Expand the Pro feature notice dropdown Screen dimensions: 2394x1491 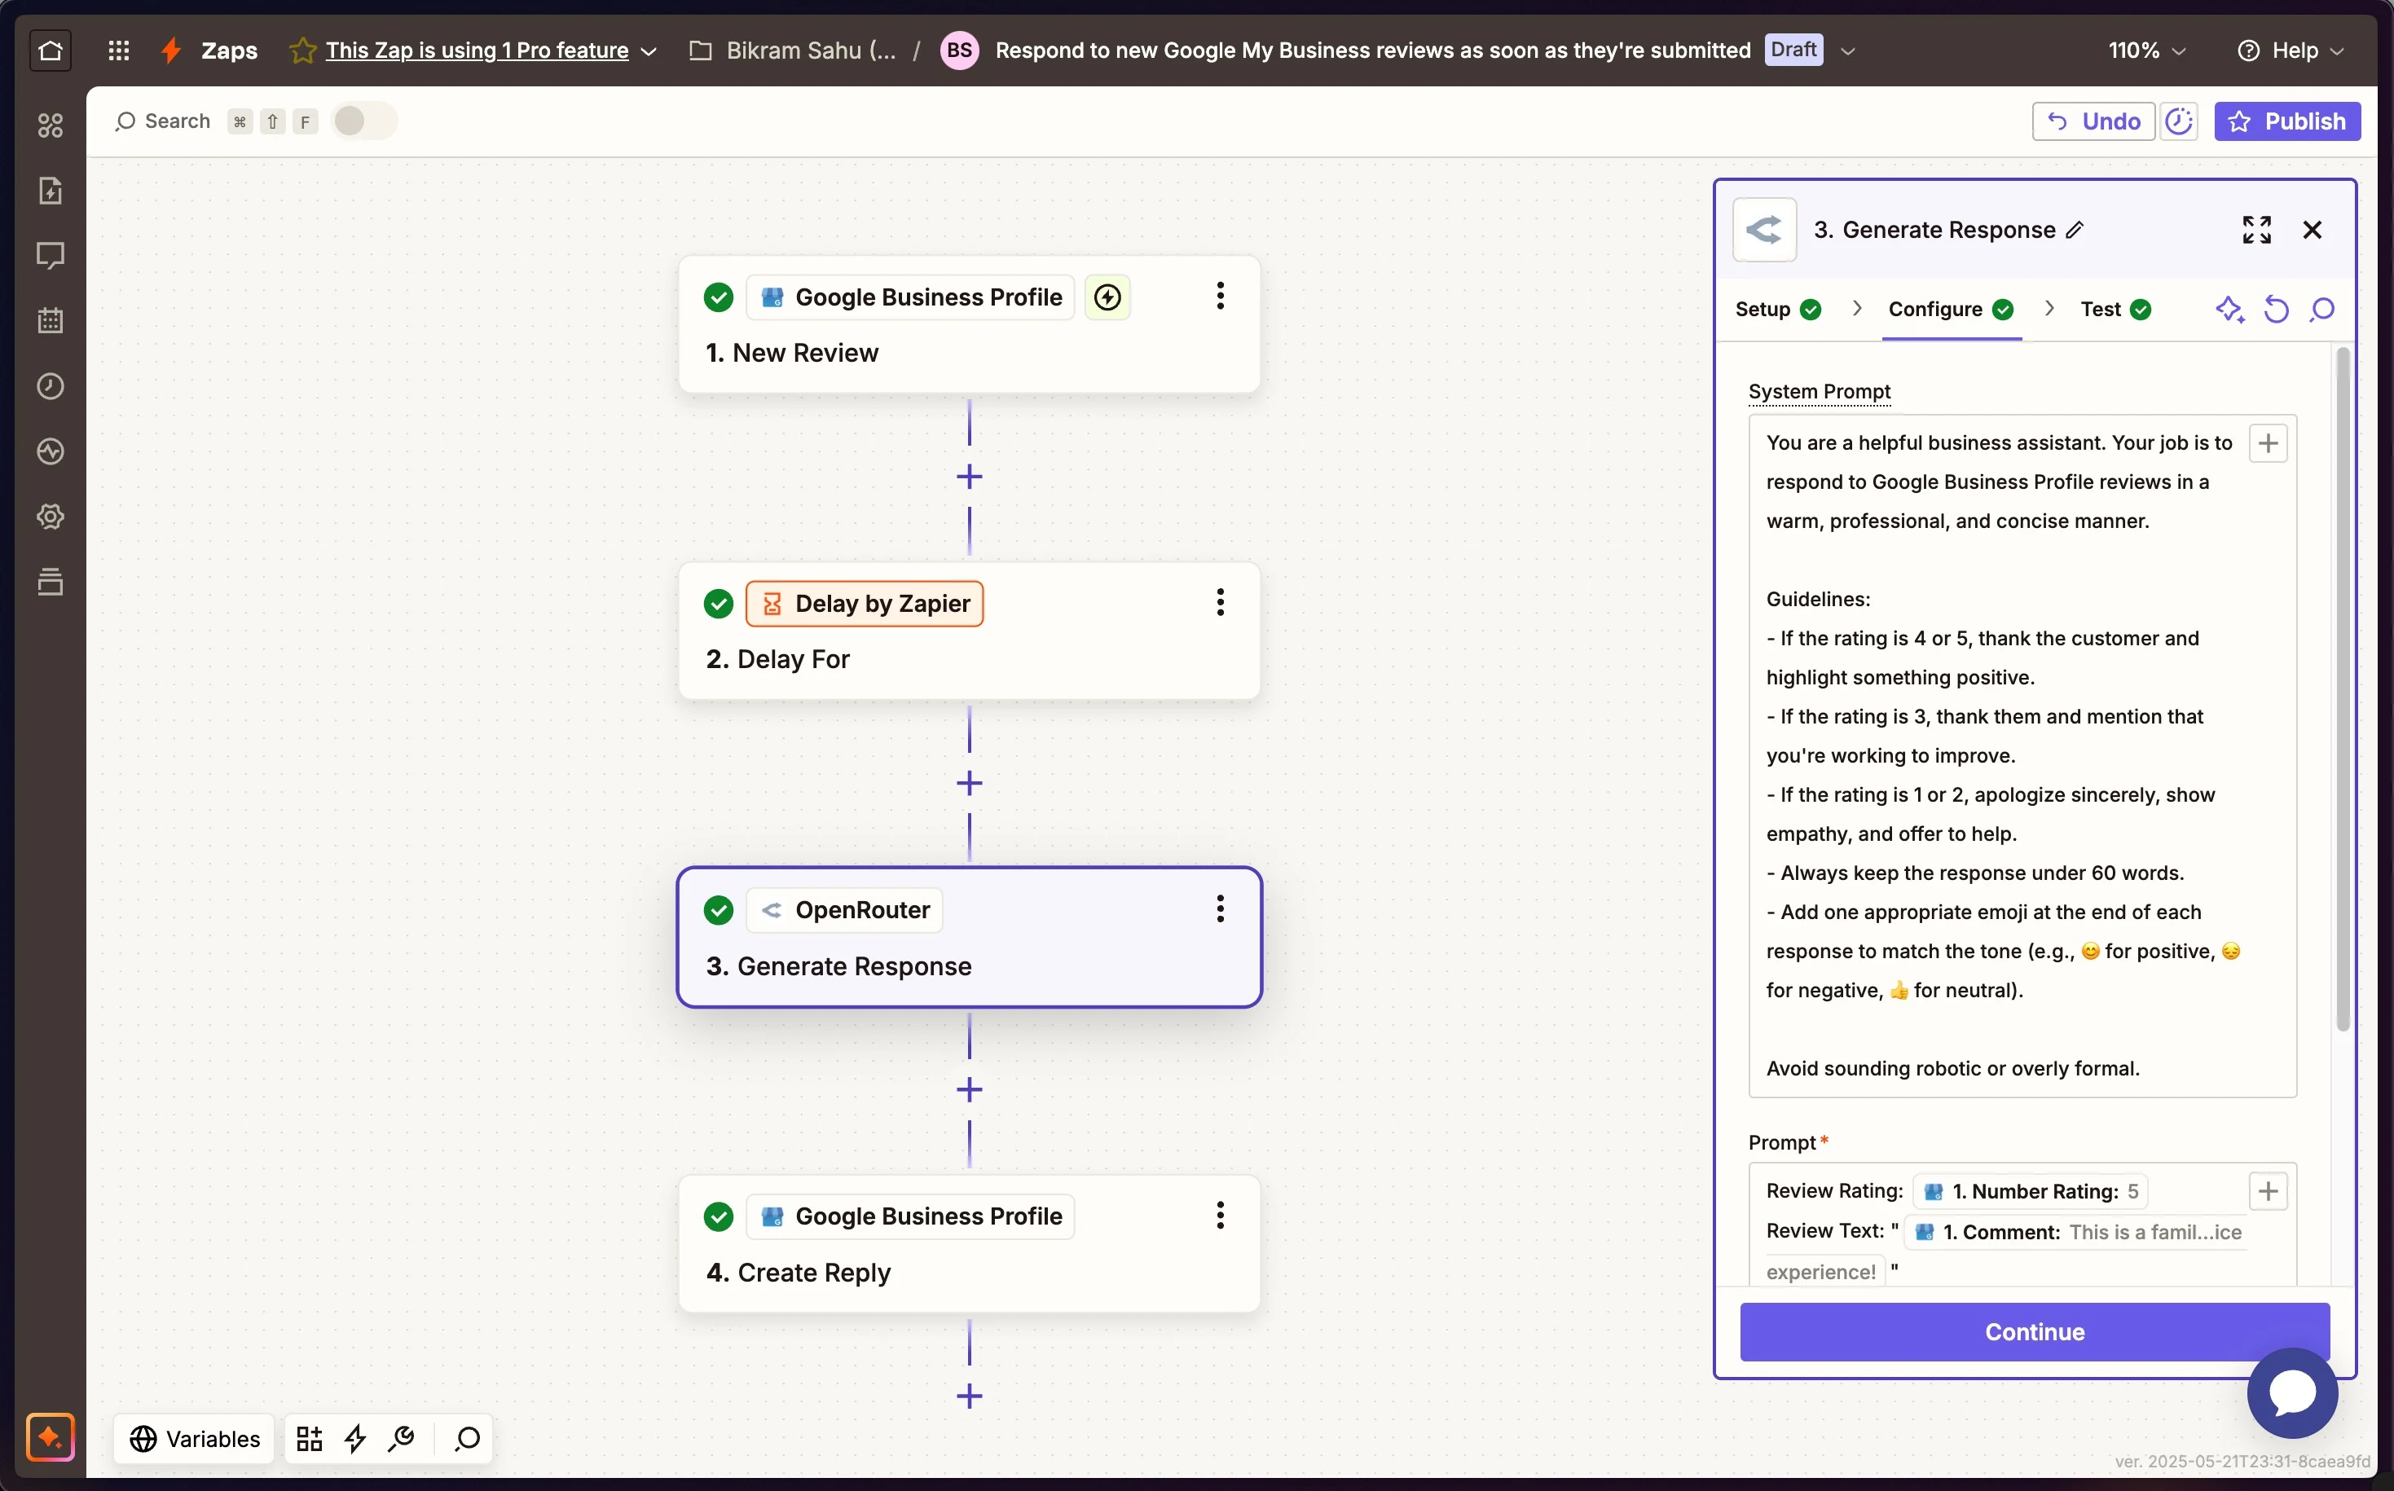click(649, 51)
